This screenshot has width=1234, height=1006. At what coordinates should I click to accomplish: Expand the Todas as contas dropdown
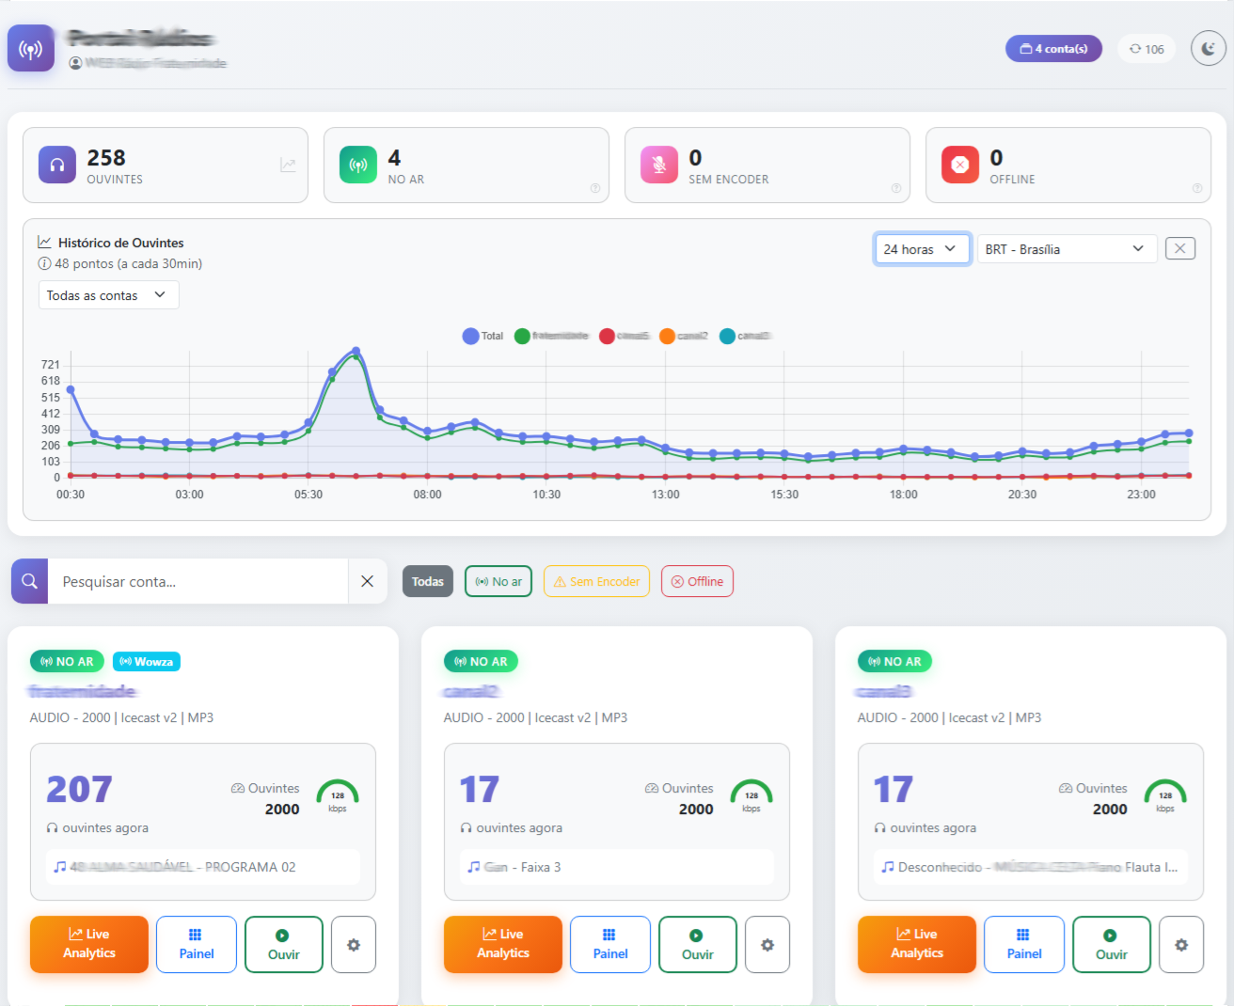pyautogui.click(x=107, y=295)
